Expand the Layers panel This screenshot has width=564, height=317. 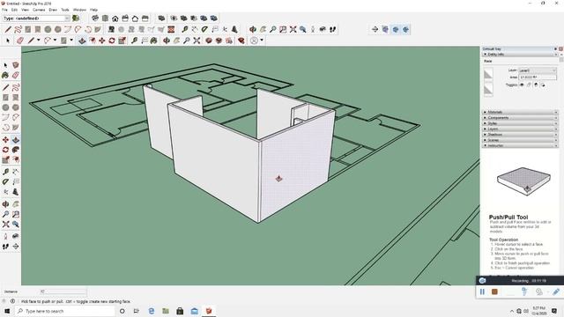(x=520, y=129)
